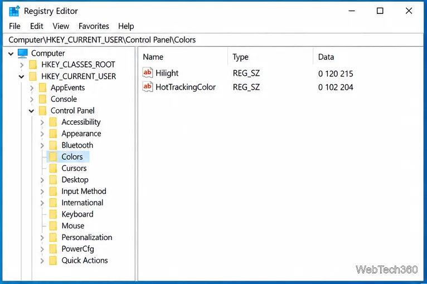
Task: Select the Computer label in the tree
Action: pyautogui.click(x=48, y=53)
